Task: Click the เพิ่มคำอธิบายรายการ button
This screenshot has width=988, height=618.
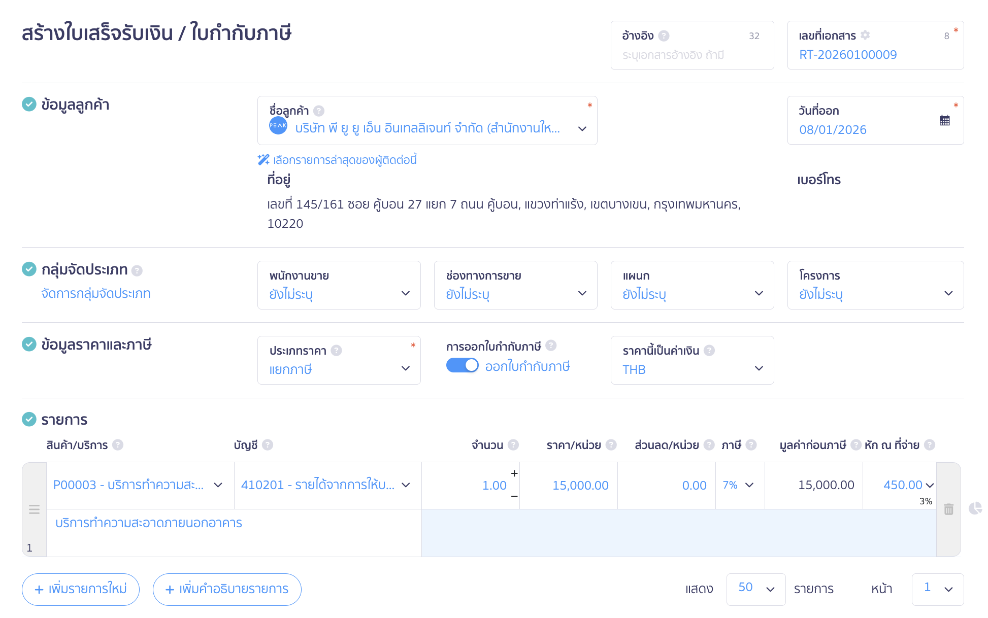Action: (x=227, y=589)
